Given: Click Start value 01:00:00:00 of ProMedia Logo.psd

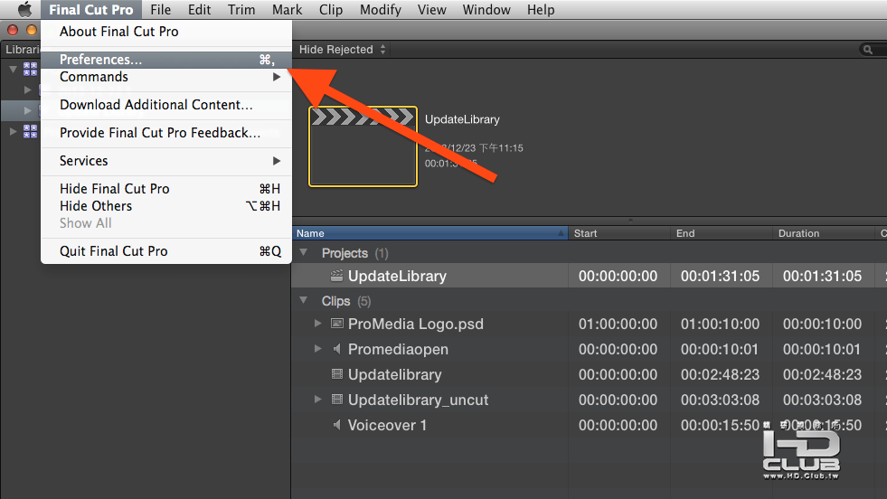Looking at the screenshot, I should pos(618,325).
